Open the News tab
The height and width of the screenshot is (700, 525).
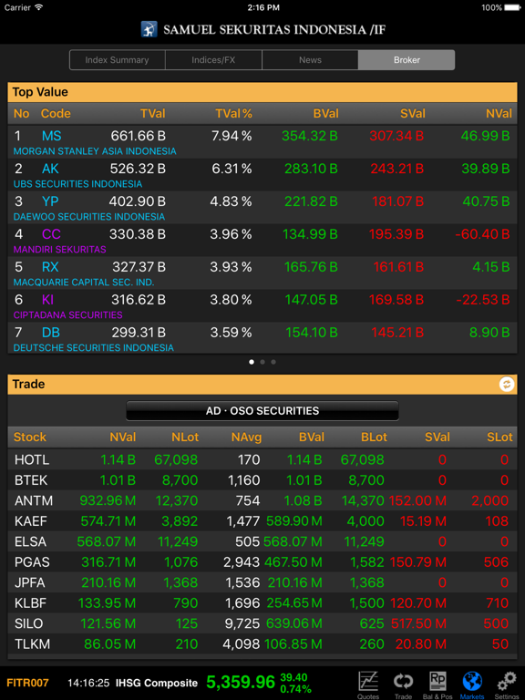click(x=310, y=60)
